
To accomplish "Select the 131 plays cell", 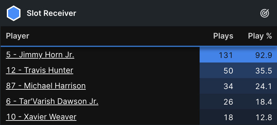I will (218, 55).
